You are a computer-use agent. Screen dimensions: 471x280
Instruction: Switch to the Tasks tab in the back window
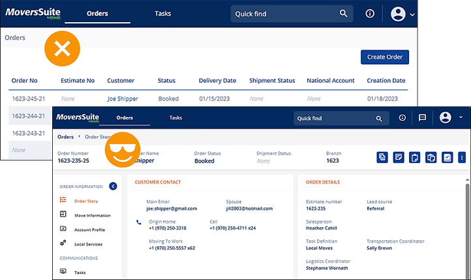[163, 14]
